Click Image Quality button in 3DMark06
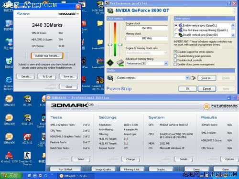 pos(104,169)
